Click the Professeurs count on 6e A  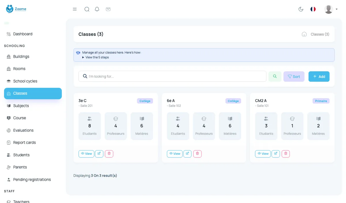pyautogui.click(x=204, y=126)
